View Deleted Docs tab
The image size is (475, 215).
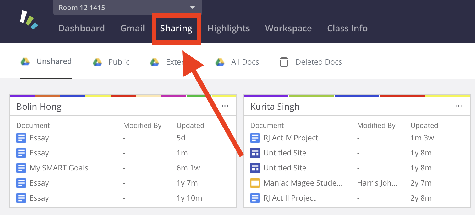pos(311,62)
